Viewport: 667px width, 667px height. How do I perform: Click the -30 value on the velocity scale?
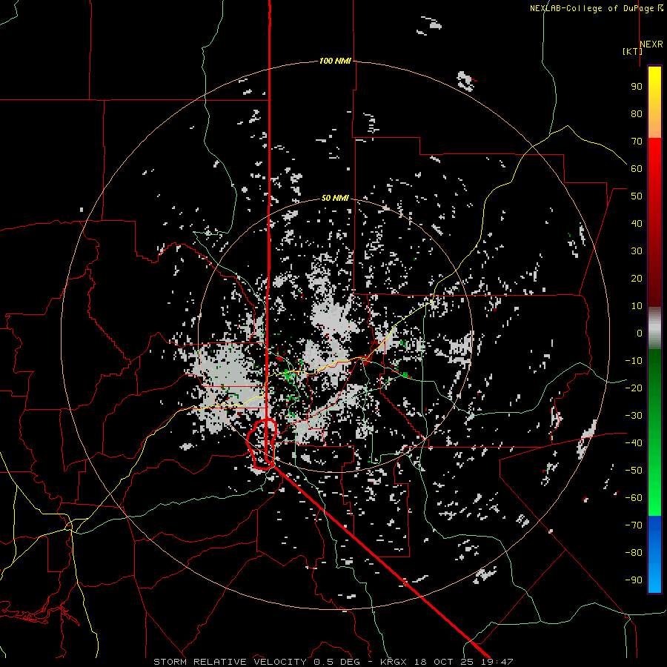tap(634, 415)
